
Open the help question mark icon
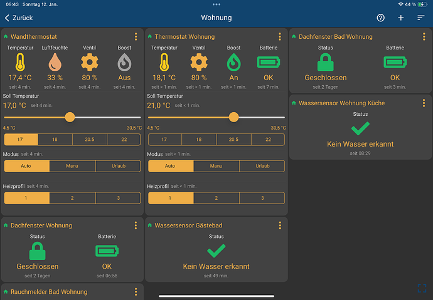click(380, 18)
